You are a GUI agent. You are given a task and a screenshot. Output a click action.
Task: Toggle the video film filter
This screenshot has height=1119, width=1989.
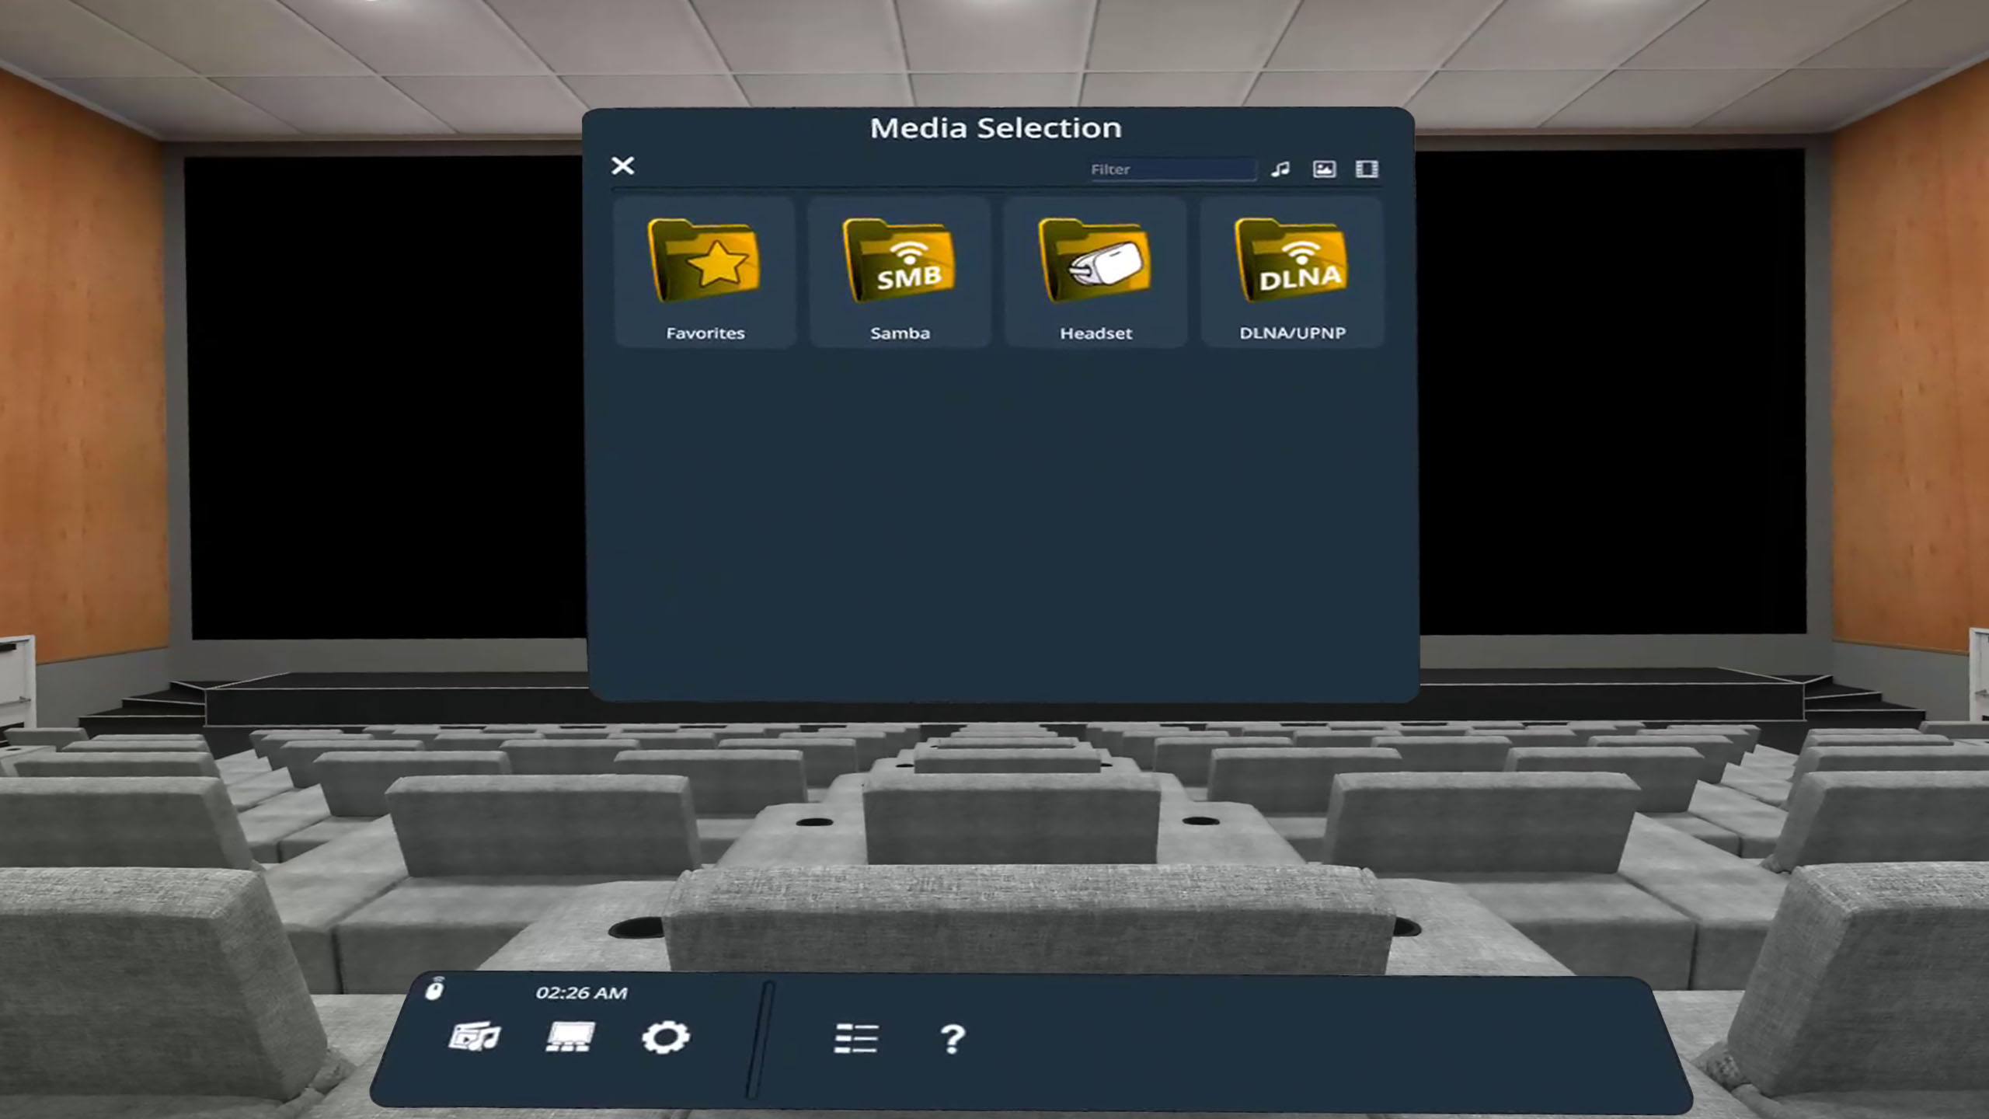coord(1367,169)
